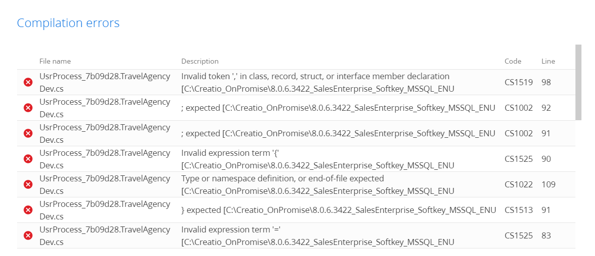Select the red error icon on the line 90 row
The height and width of the screenshot is (256, 595).
pyautogui.click(x=28, y=159)
